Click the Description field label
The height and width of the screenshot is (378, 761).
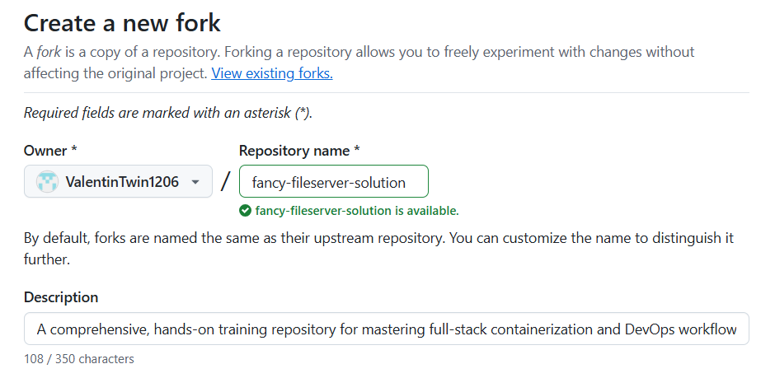[61, 297]
